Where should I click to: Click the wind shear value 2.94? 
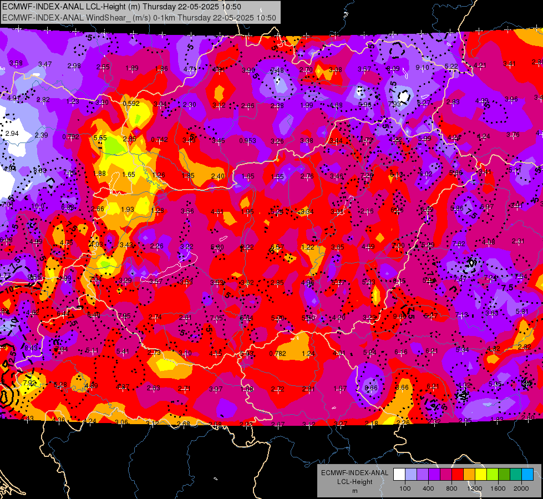(x=12, y=133)
